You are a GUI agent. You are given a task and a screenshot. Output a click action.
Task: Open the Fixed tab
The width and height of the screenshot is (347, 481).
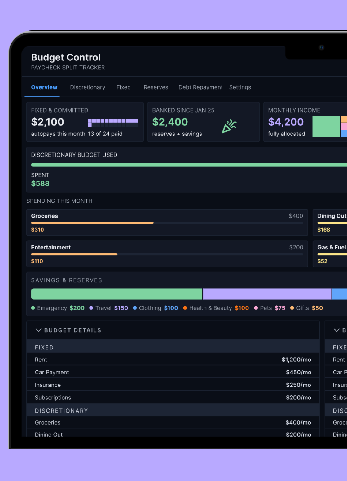click(x=123, y=87)
